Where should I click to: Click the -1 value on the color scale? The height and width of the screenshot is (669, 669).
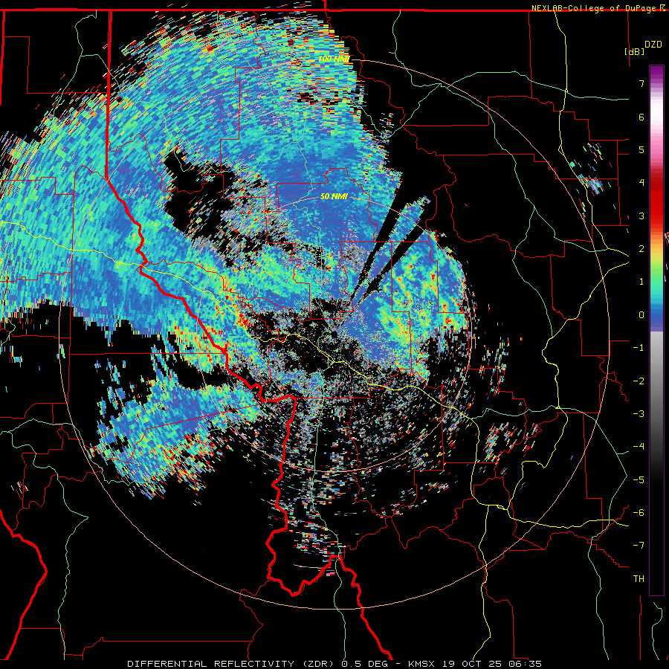pyautogui.click(x=639, y=348)
